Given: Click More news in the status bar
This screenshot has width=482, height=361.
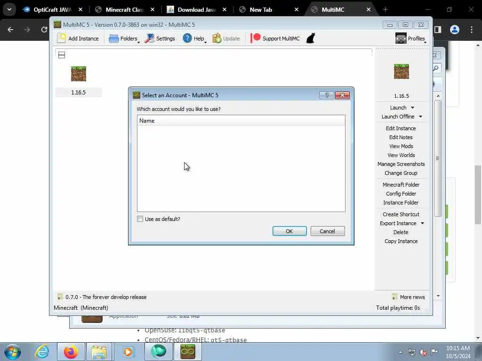Looking at the screenshot, I should [409, 297].
